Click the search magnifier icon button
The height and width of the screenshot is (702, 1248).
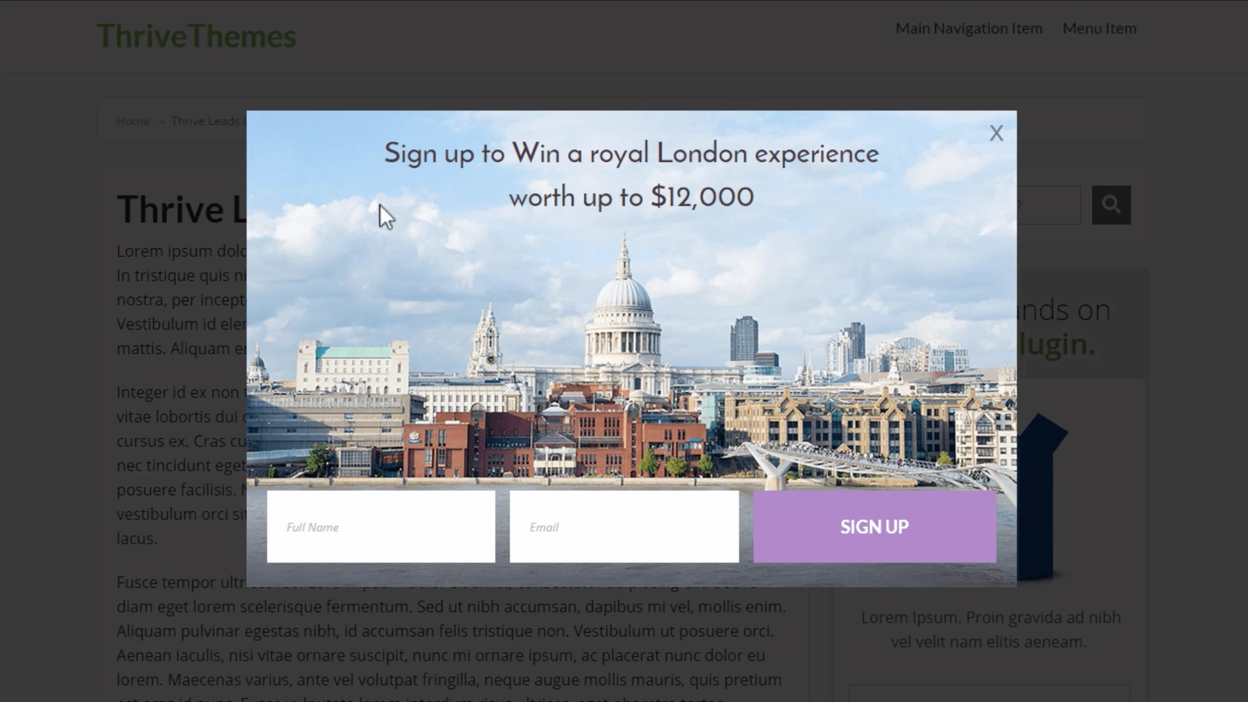[1111, 205]
